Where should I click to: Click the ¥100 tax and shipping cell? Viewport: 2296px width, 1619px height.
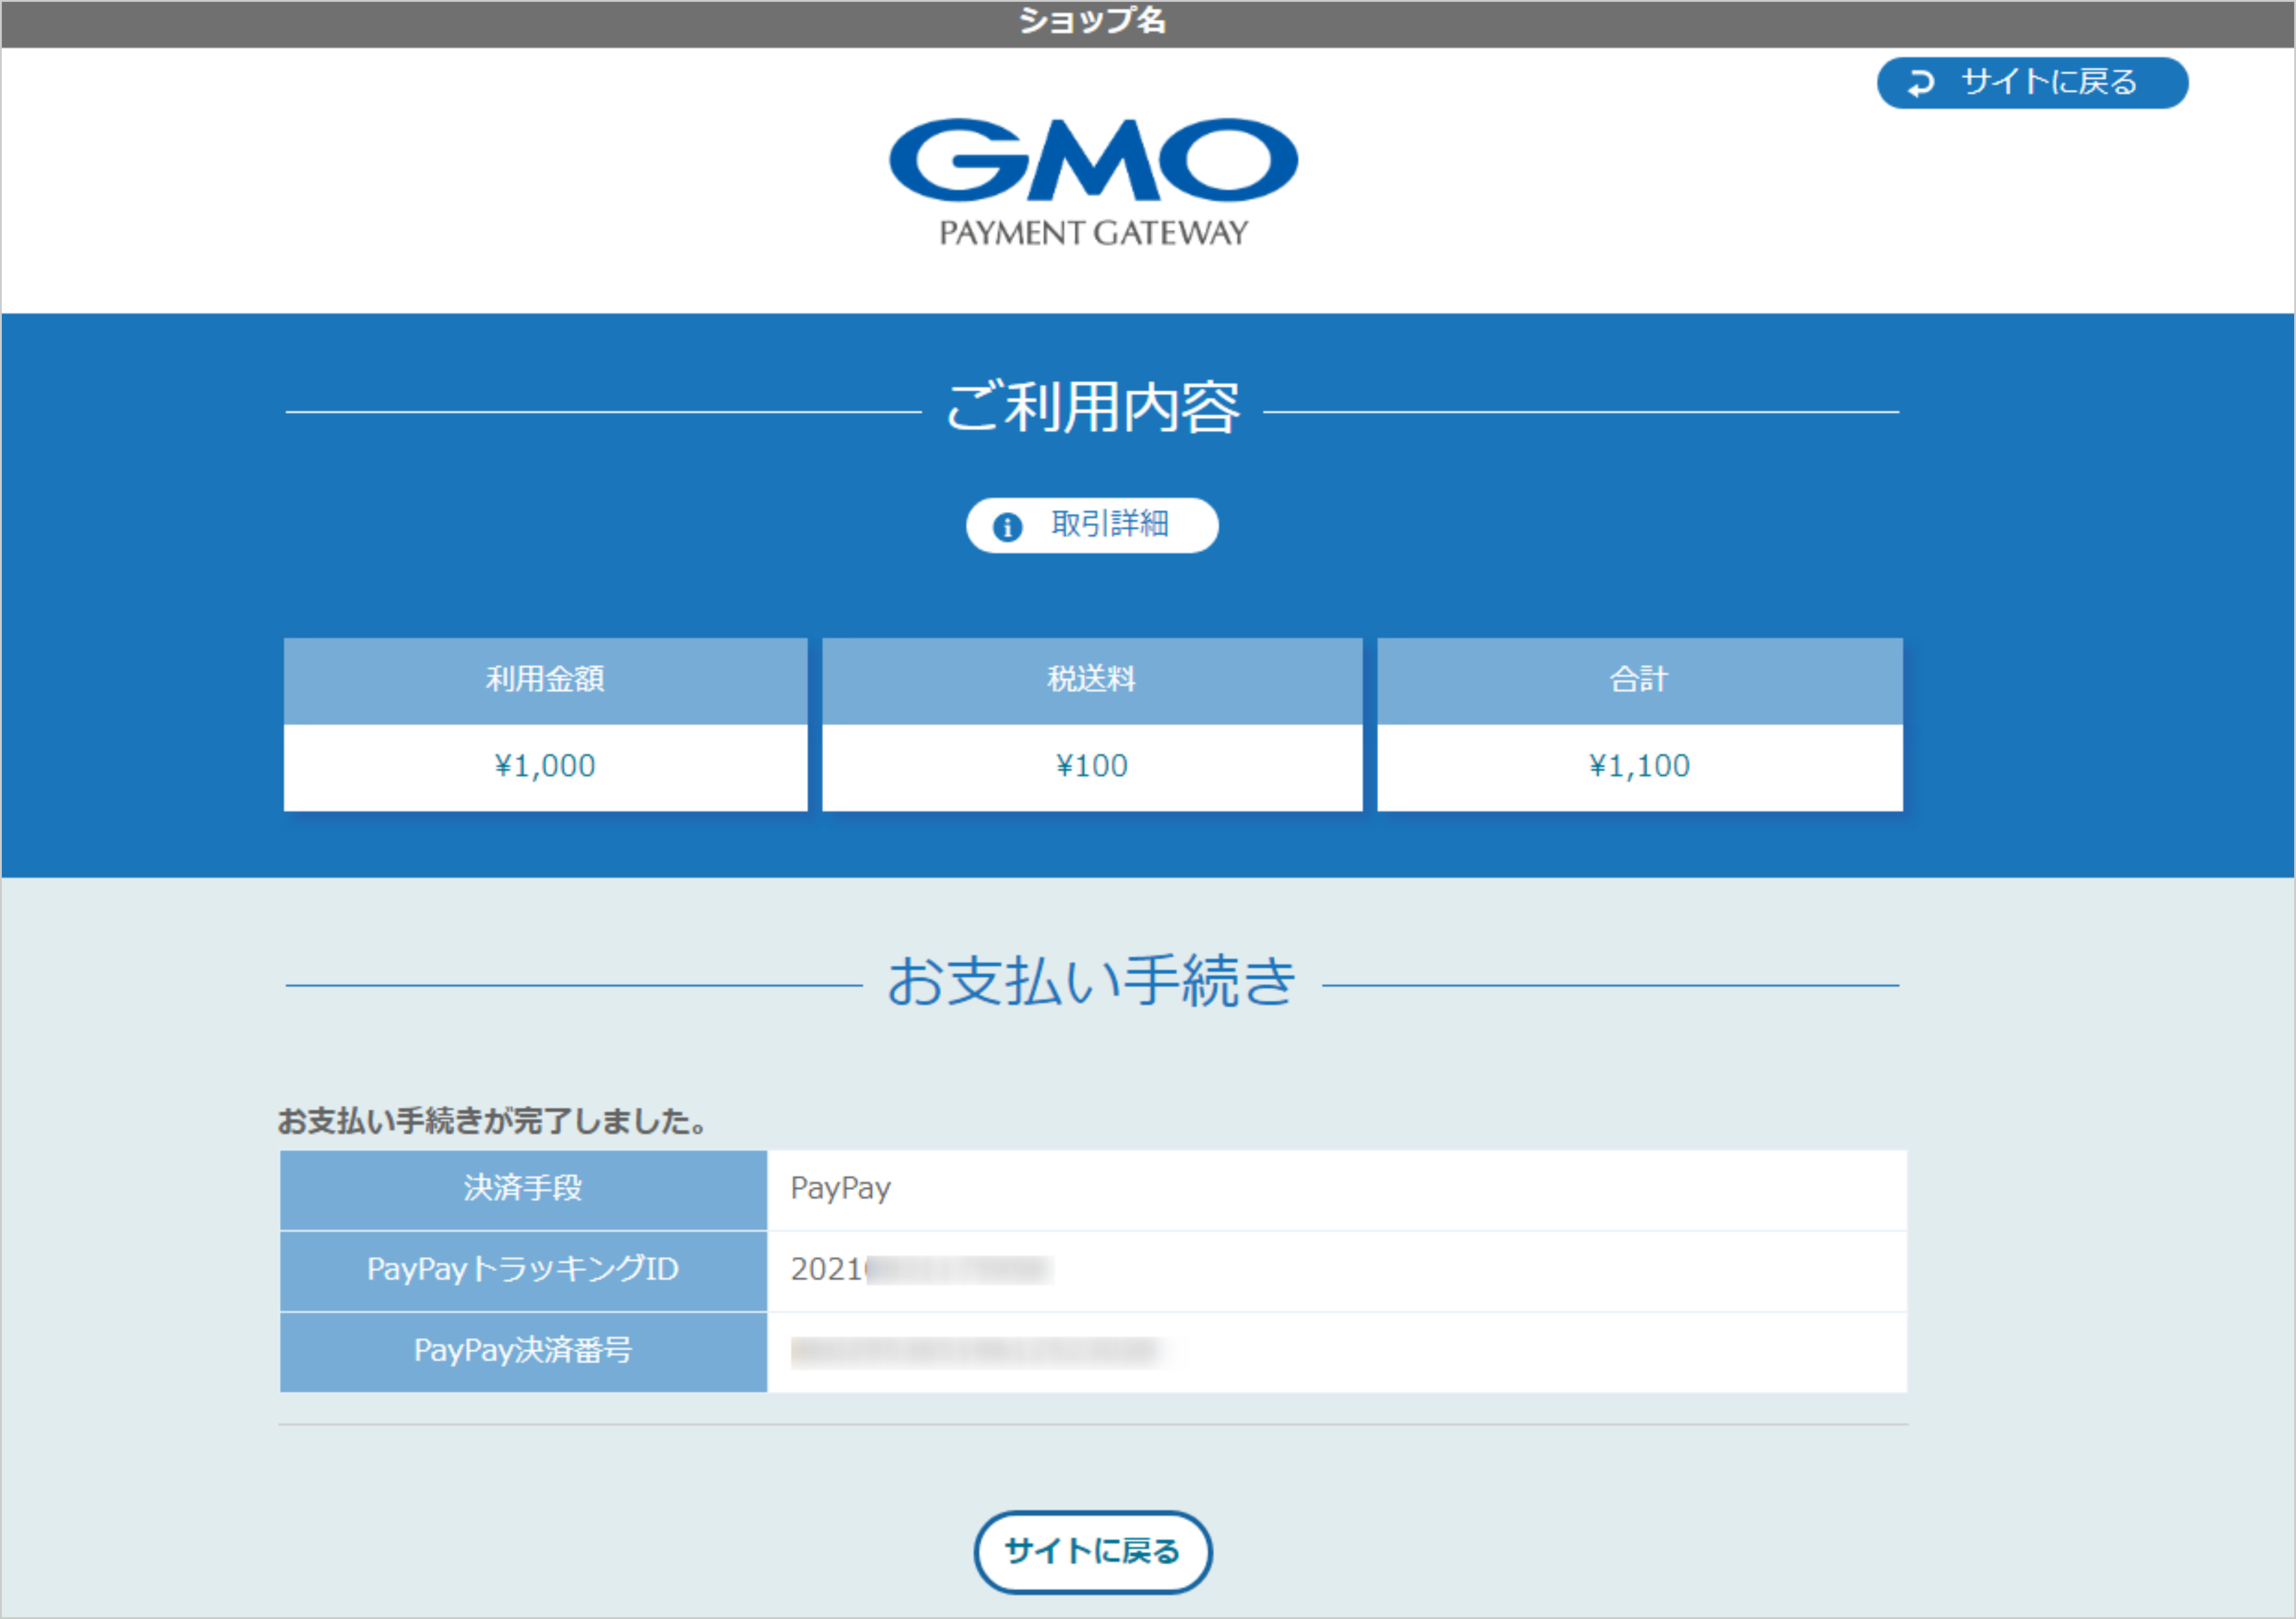(x=1092, y=766)
